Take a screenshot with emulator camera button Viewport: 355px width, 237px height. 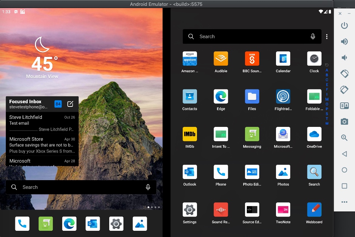[344, 121]
